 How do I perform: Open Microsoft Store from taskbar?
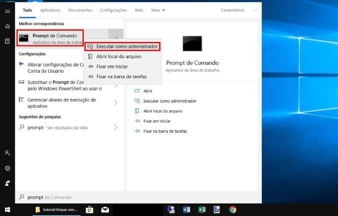(x=90, y=210)
